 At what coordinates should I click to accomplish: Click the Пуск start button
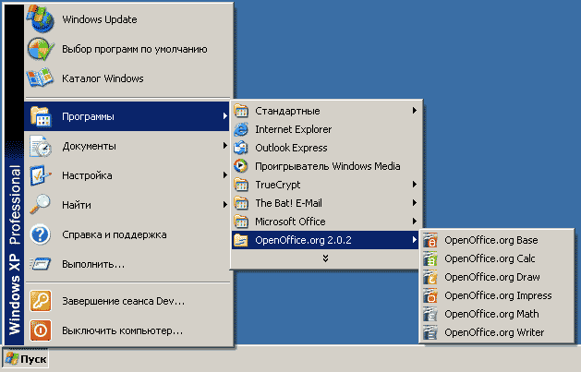tap(26, 358)
